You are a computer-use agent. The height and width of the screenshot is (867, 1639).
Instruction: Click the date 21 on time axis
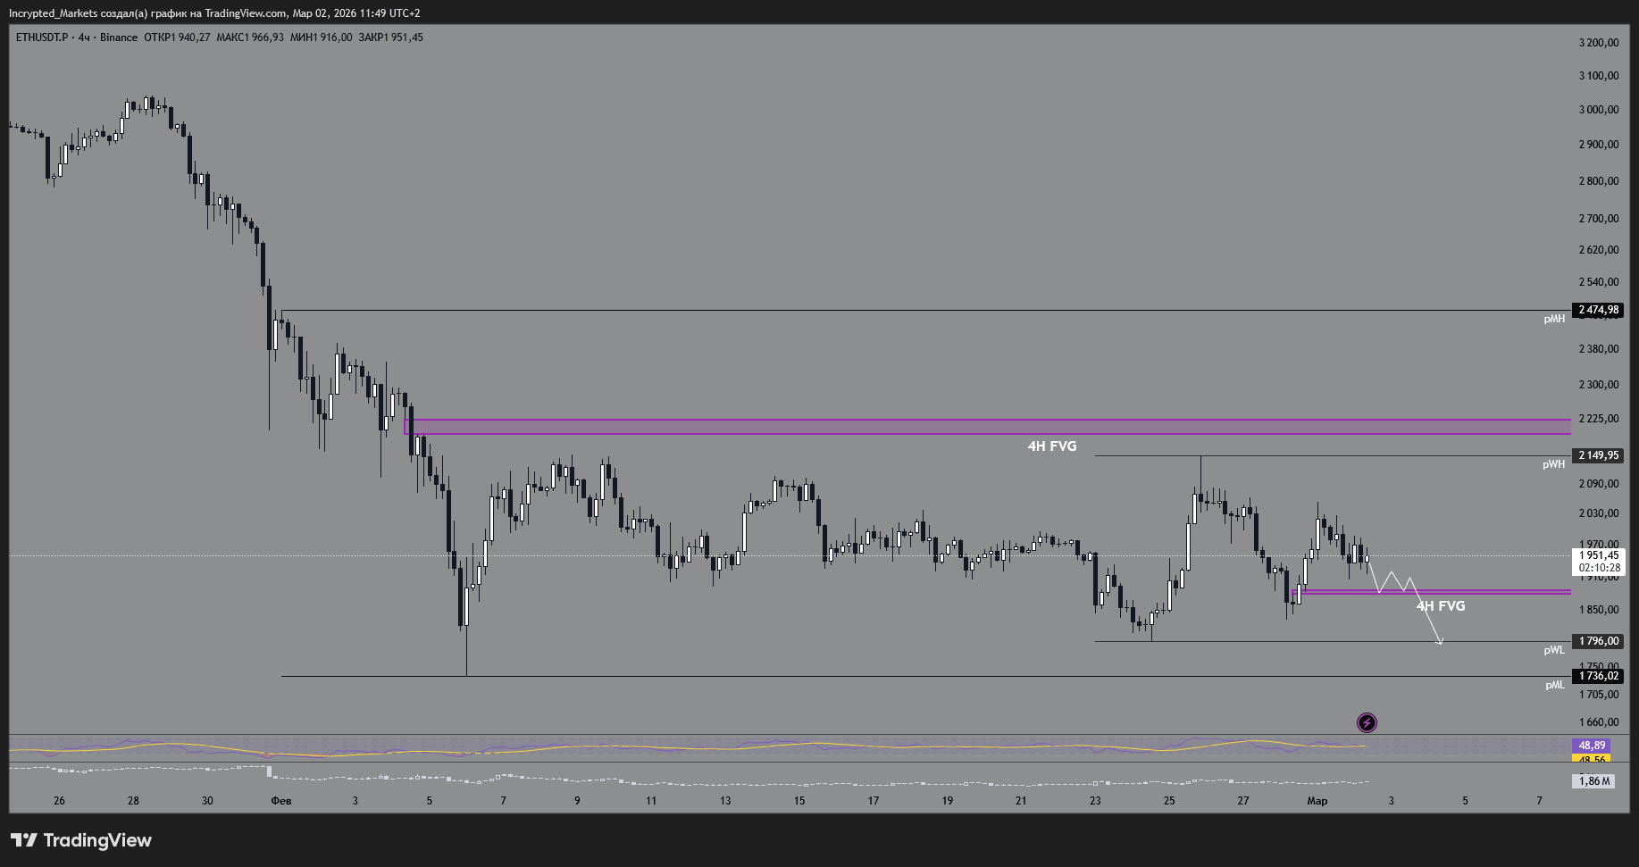[1021, 801]
